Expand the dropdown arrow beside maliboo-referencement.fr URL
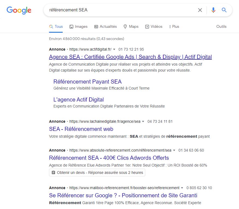This screenshot has height=209, width=239. (x=182, y=188)
